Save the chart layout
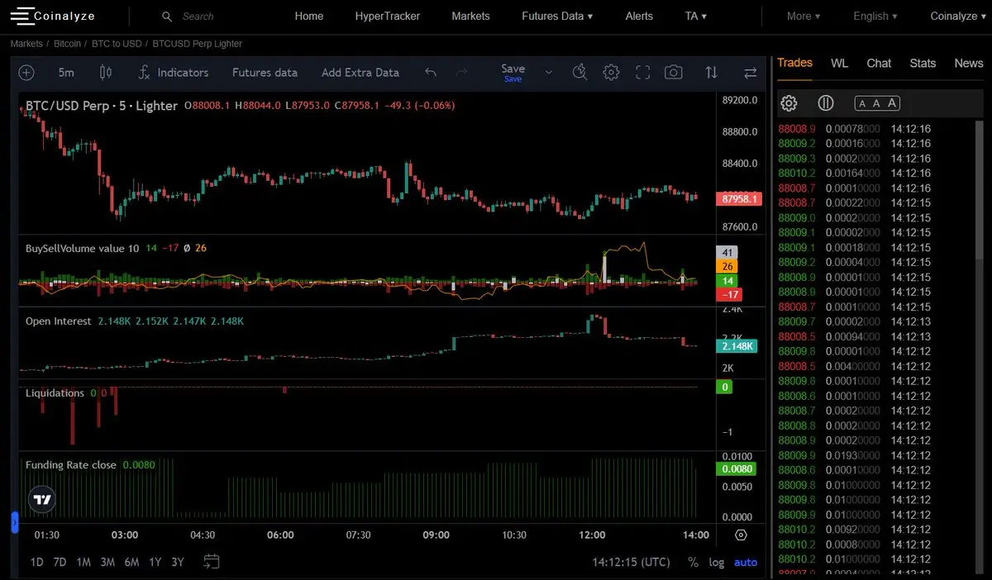 click(x=513, y=72)
